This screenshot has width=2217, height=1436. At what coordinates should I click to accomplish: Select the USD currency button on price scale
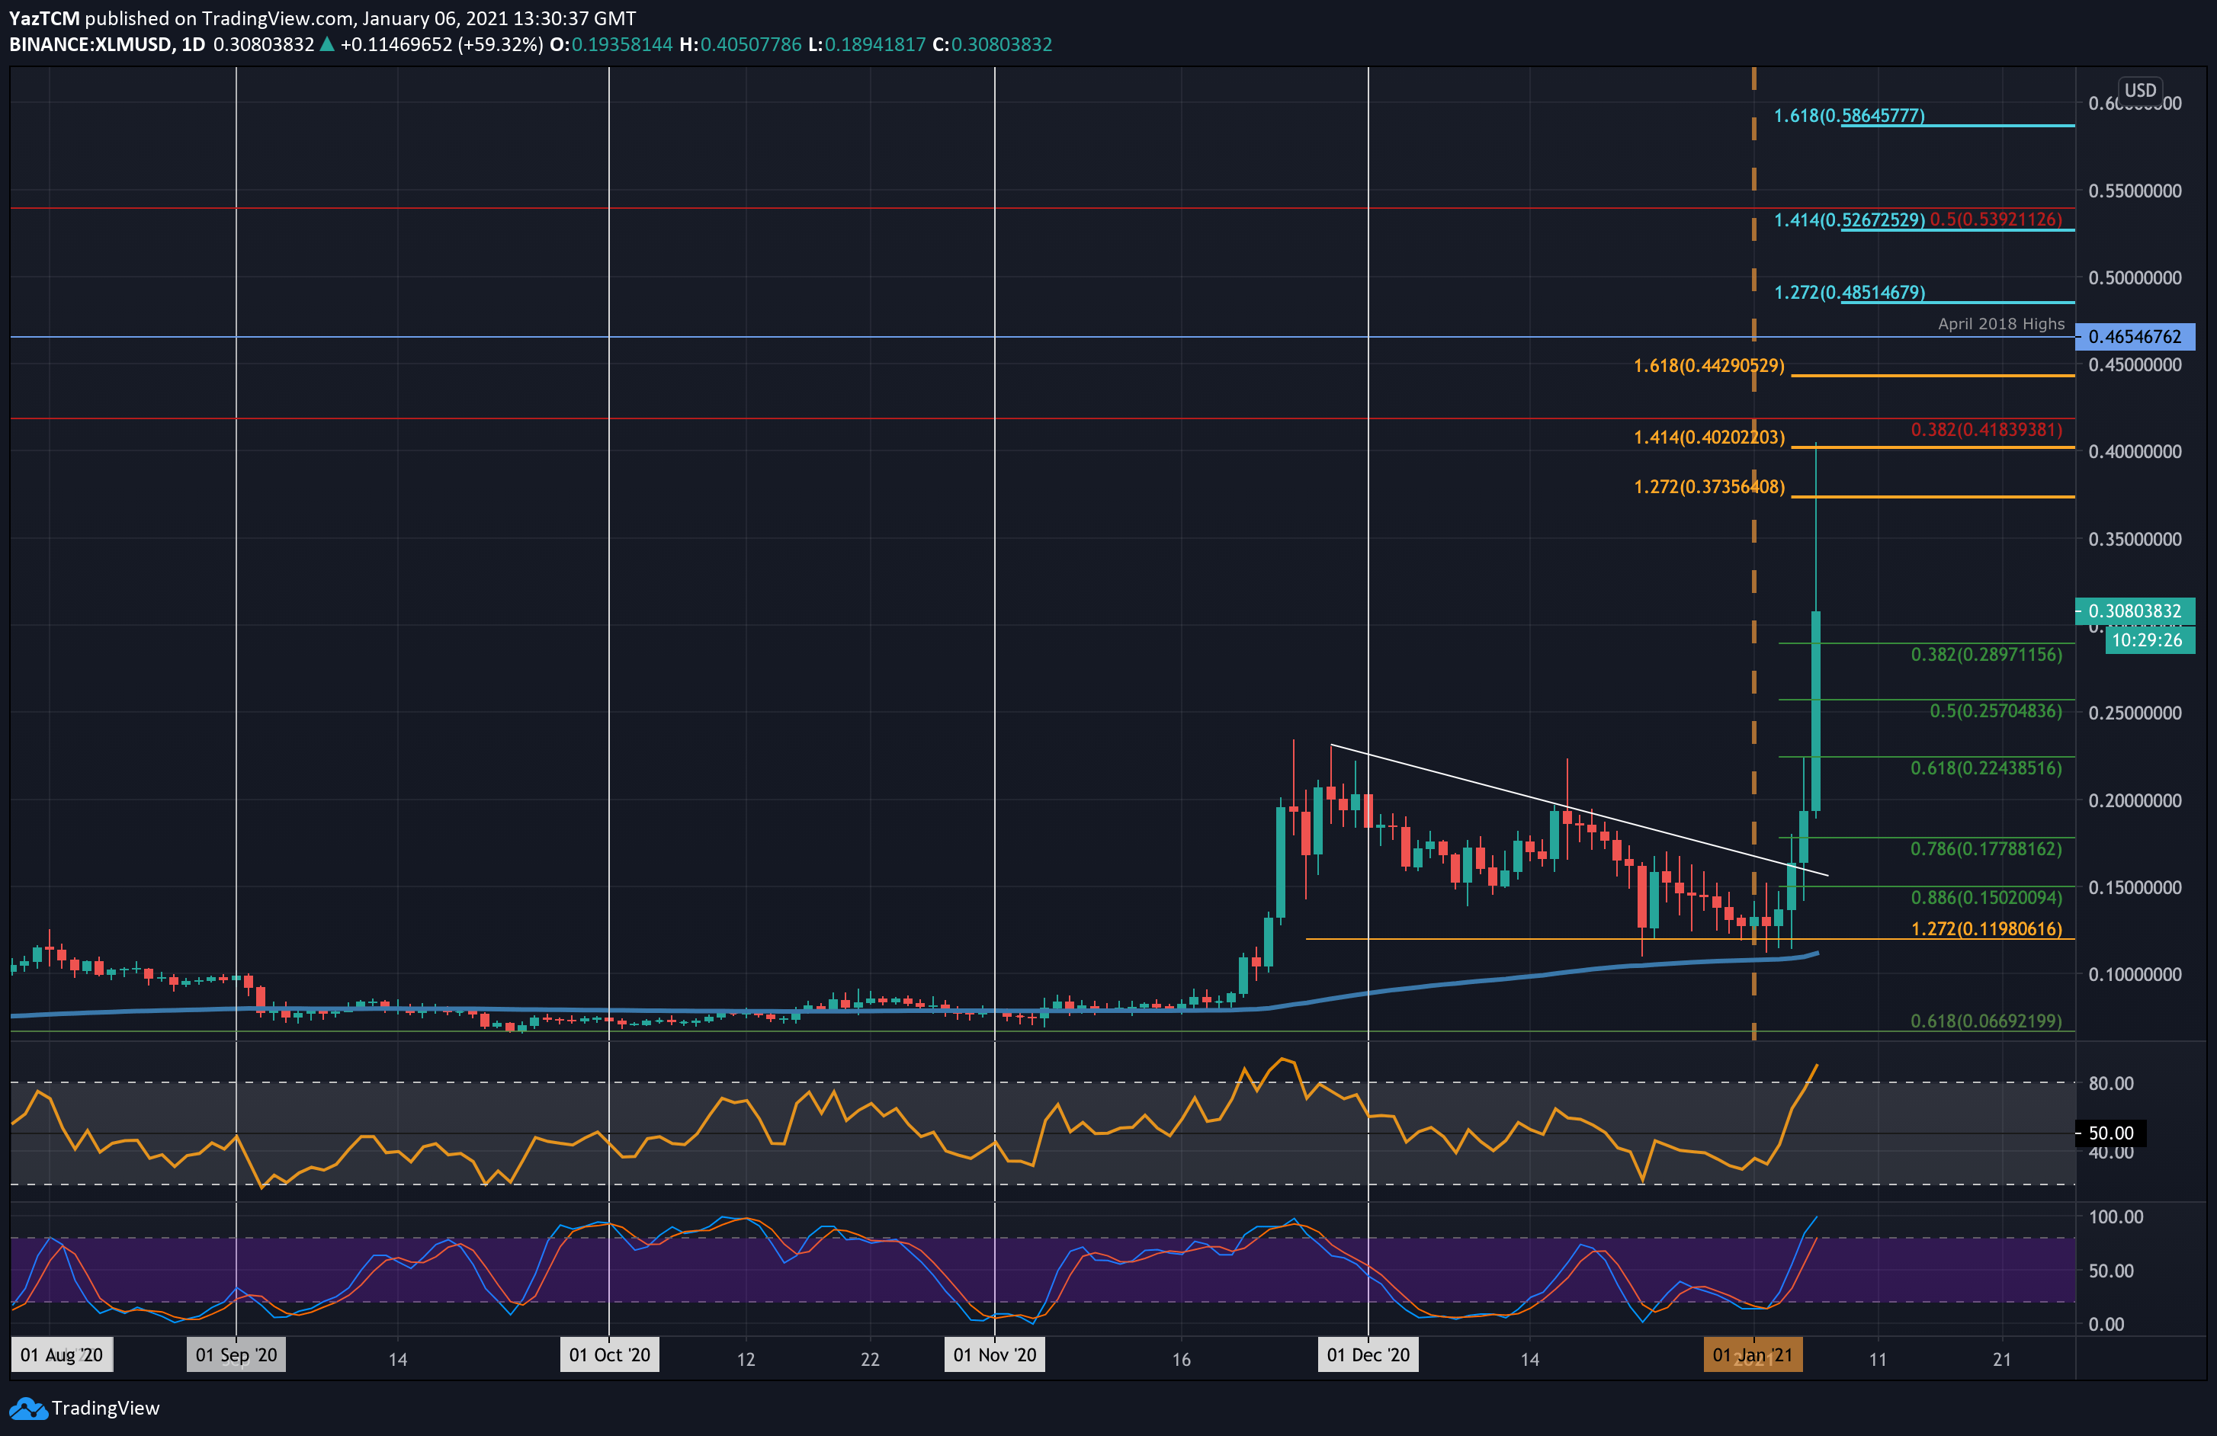pyautogui.click(x=2140, y=89)
